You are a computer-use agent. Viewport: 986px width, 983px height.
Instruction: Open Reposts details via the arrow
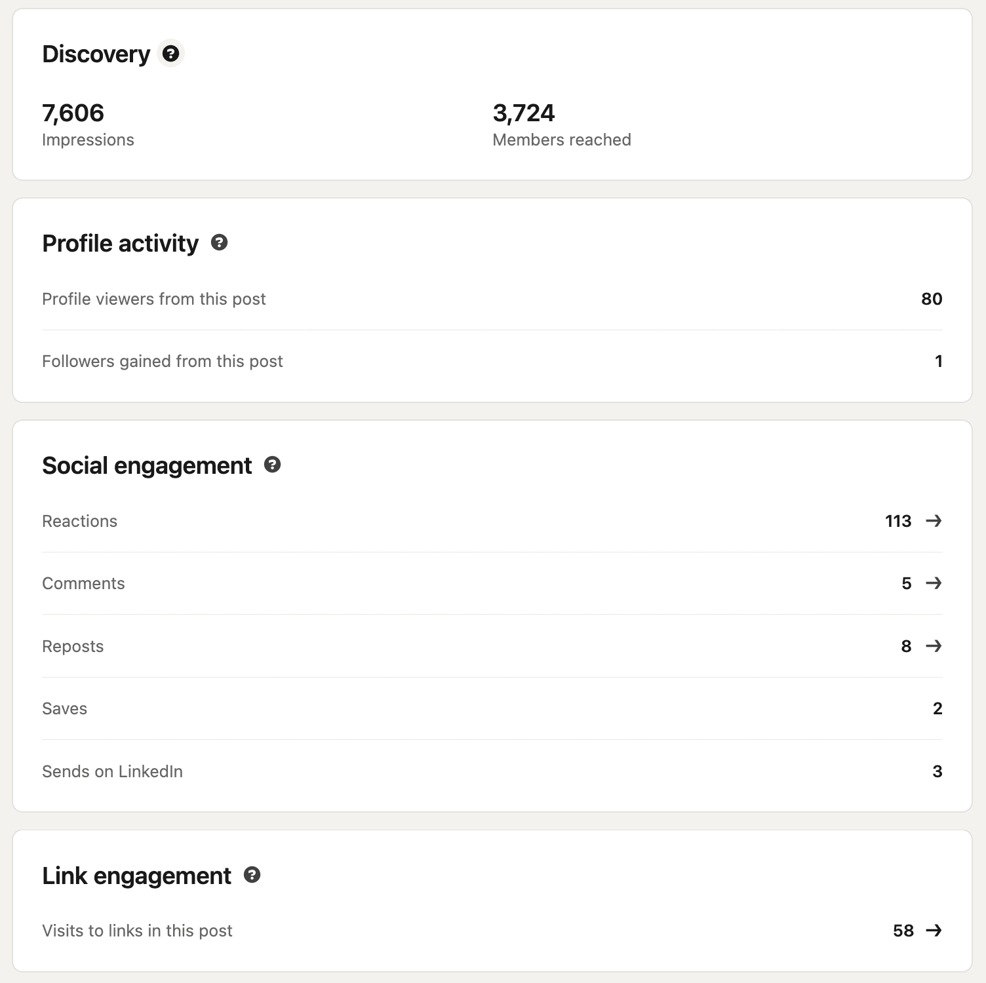(x=934, y=646)
